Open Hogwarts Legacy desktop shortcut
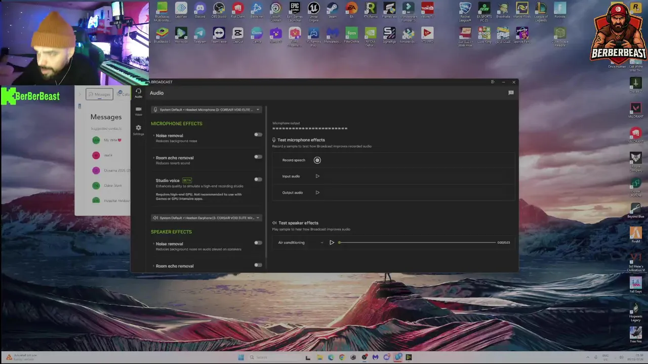 point(635,312)
